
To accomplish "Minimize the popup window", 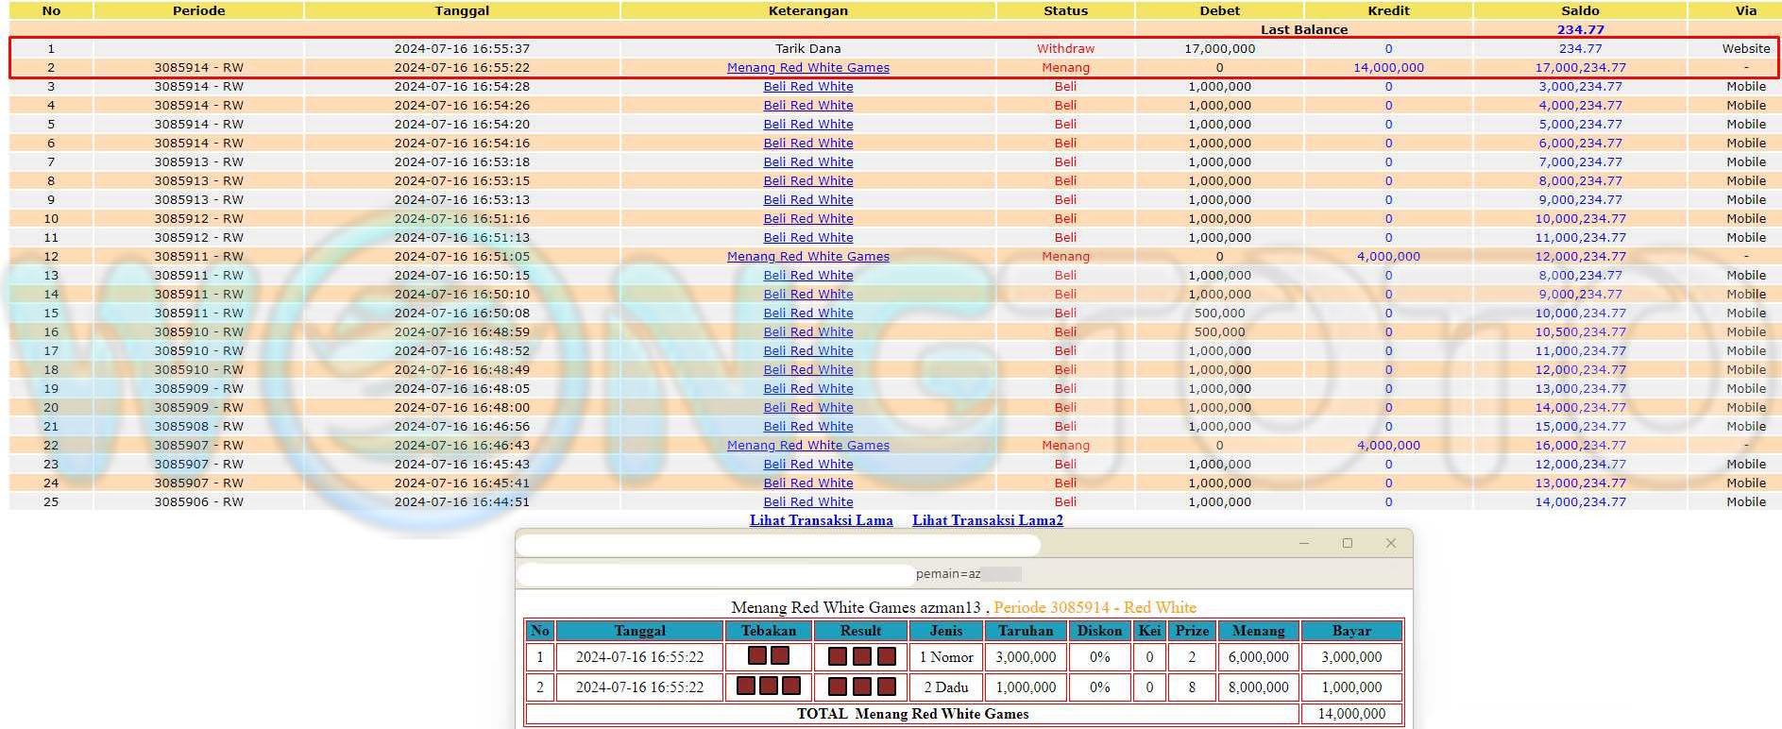I will point(1304,543).
